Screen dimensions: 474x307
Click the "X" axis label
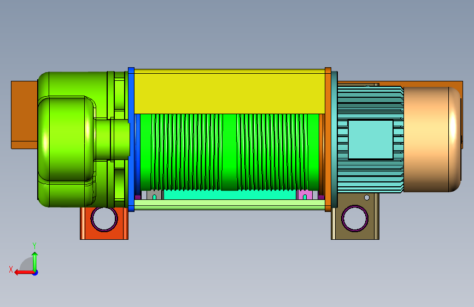pos(11,269)
